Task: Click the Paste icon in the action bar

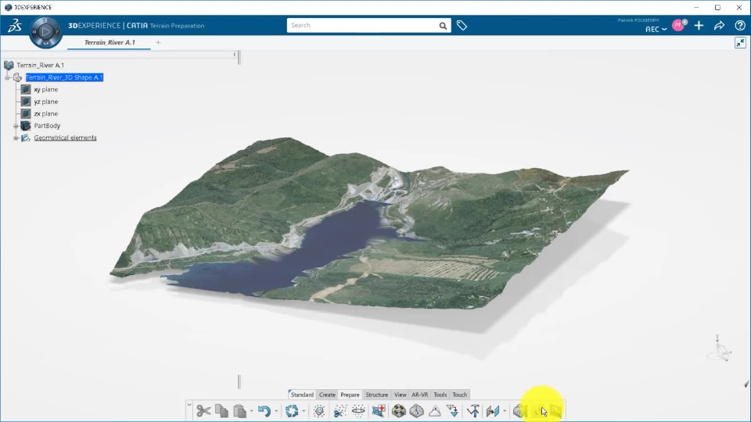Action: pyautogui.click(x=240, y=410)
